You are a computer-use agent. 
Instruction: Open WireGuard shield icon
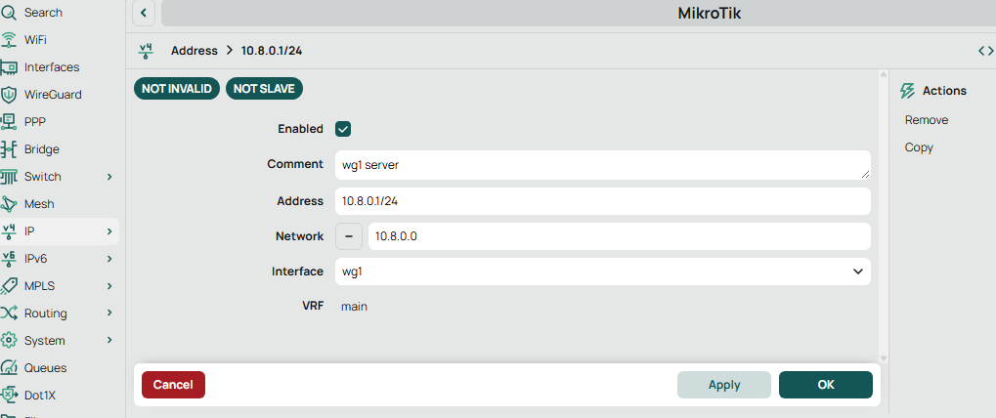tap(8, 95)
